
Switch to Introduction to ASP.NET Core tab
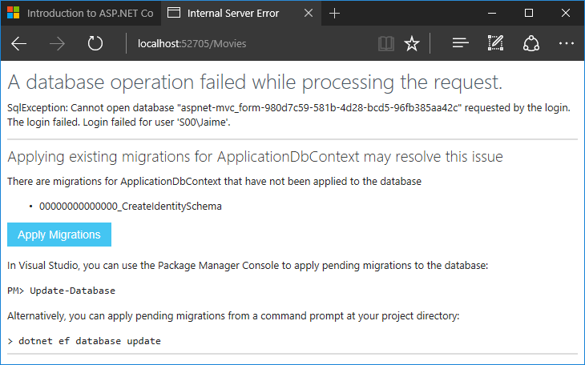click(80, 13)
